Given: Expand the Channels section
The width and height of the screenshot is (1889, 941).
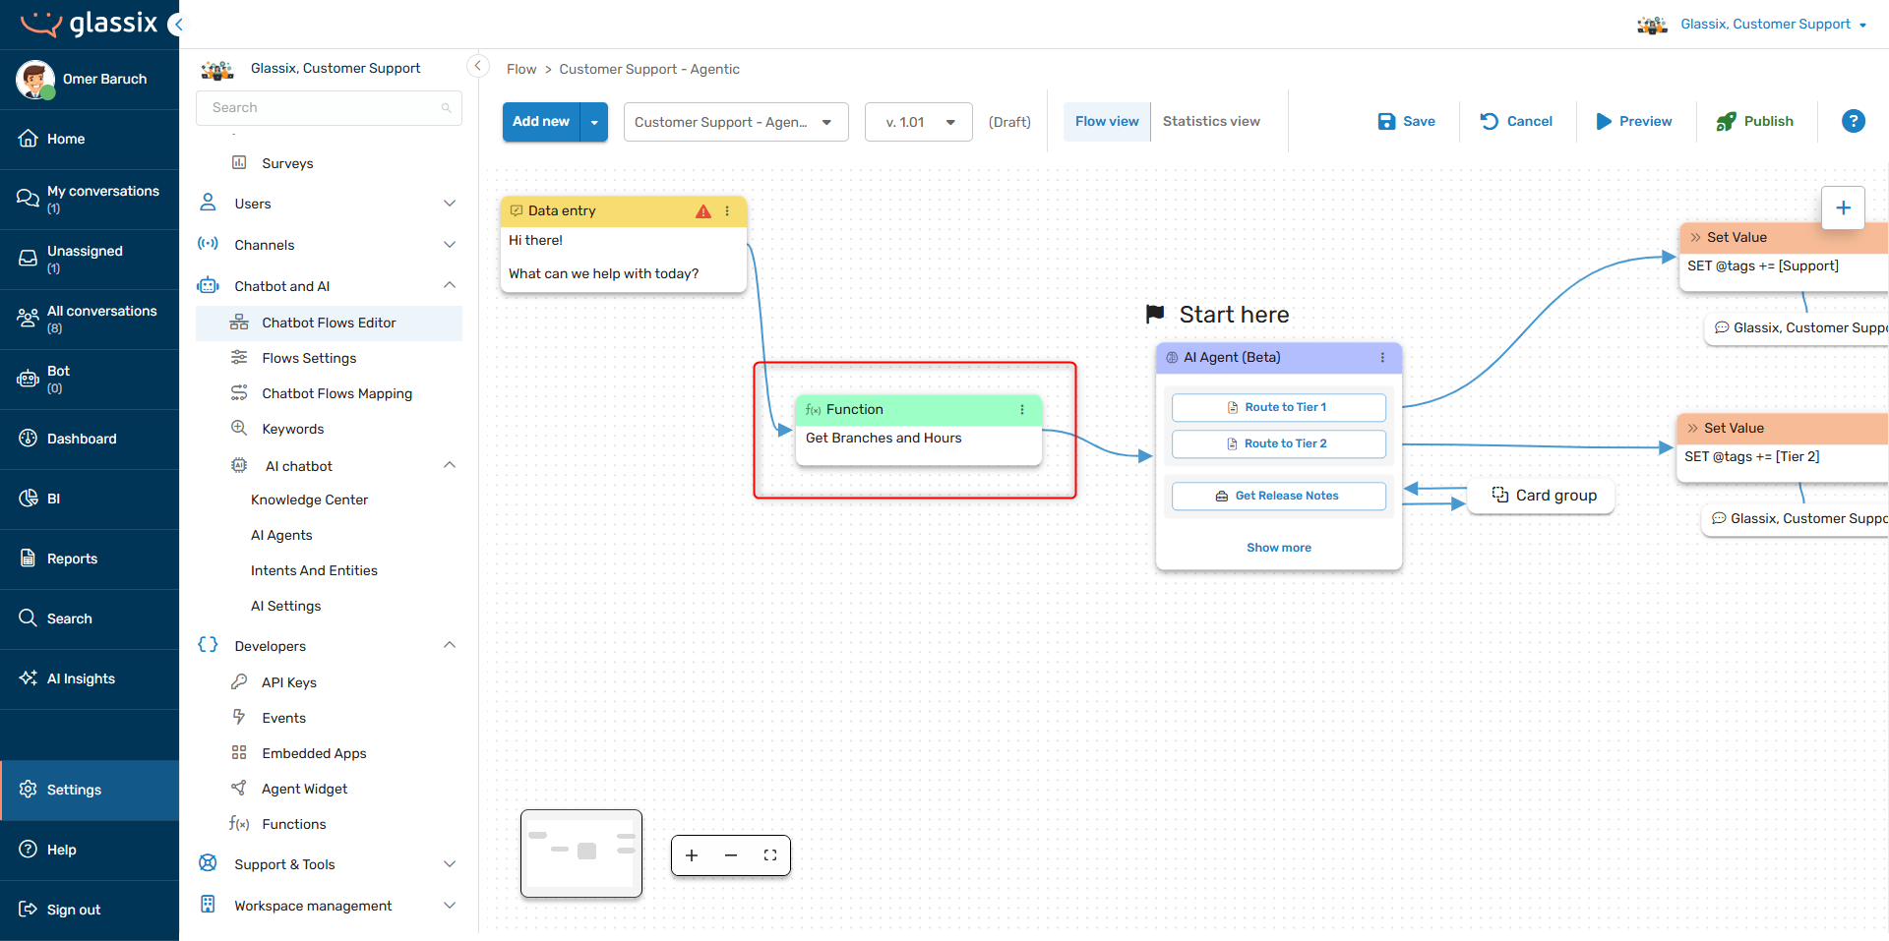Looking at the screenshot, I should coord(450,245).
